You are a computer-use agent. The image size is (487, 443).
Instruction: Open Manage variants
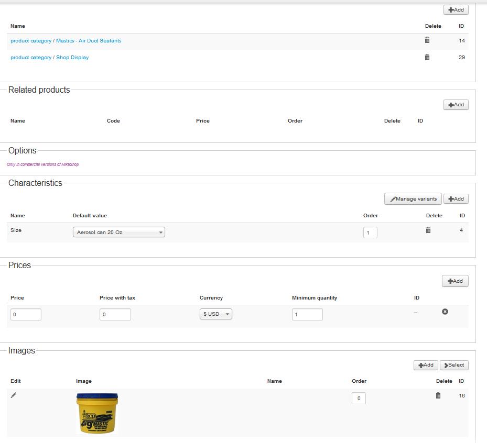point(413,199)
